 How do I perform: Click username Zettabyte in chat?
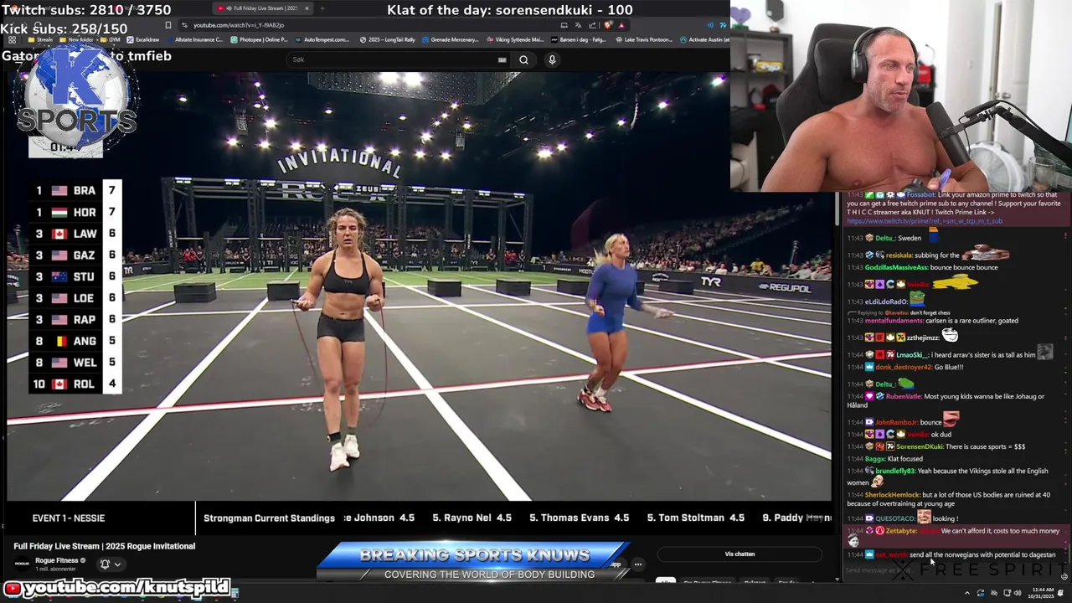901,531
